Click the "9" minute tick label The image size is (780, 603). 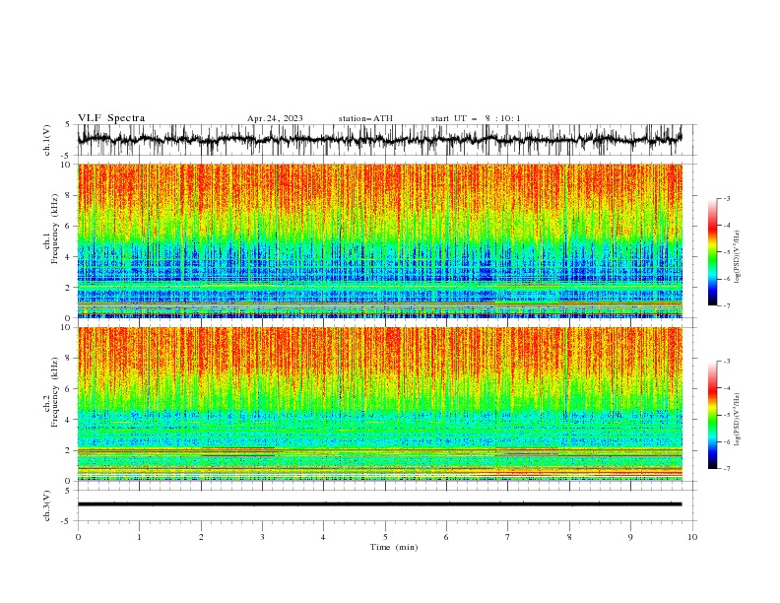click(630, 537)
